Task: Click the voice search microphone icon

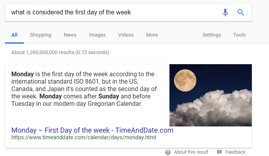Action: (x=225, y=12)
